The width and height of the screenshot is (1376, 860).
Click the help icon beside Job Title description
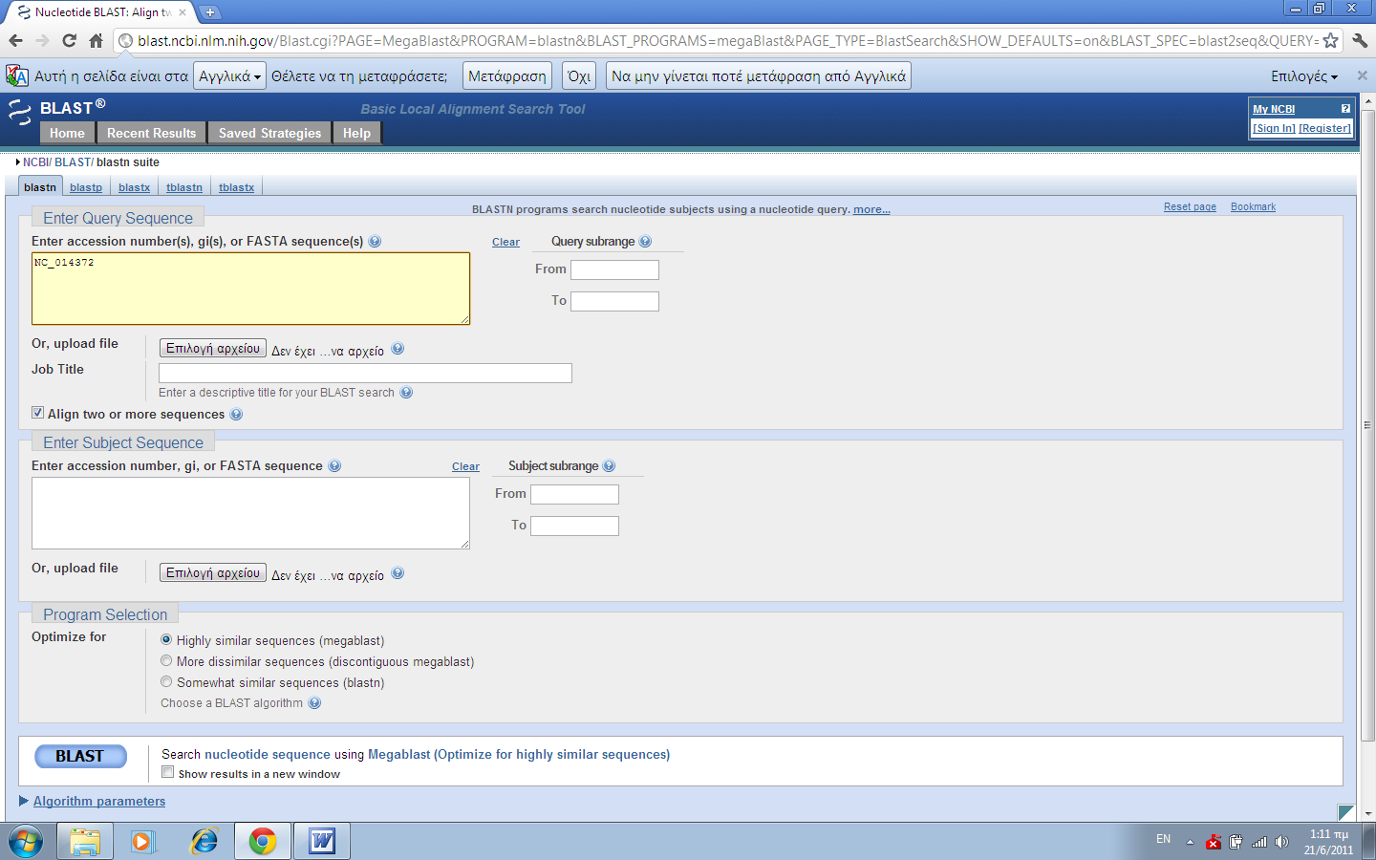click(406, 393)
